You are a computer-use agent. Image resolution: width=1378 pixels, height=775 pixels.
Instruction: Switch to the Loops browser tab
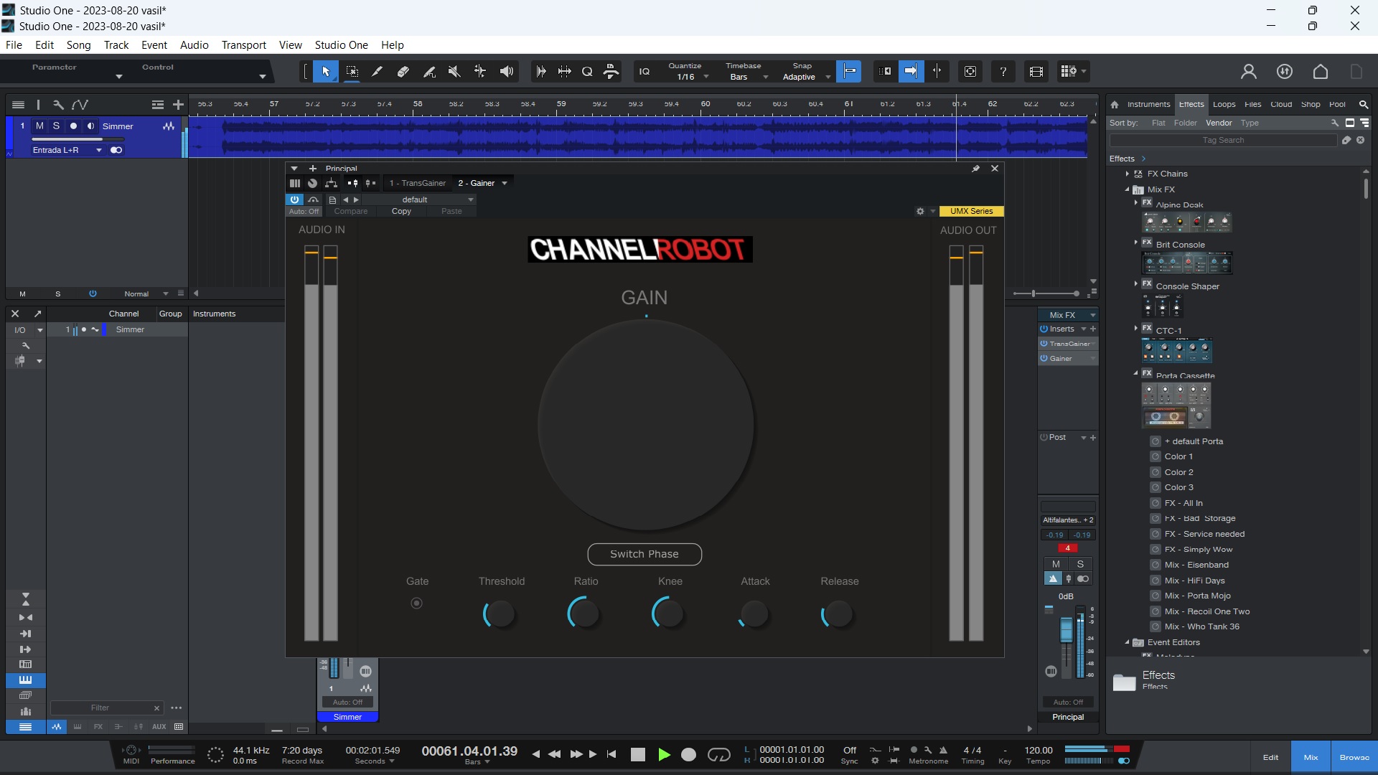coord(1224,104)
